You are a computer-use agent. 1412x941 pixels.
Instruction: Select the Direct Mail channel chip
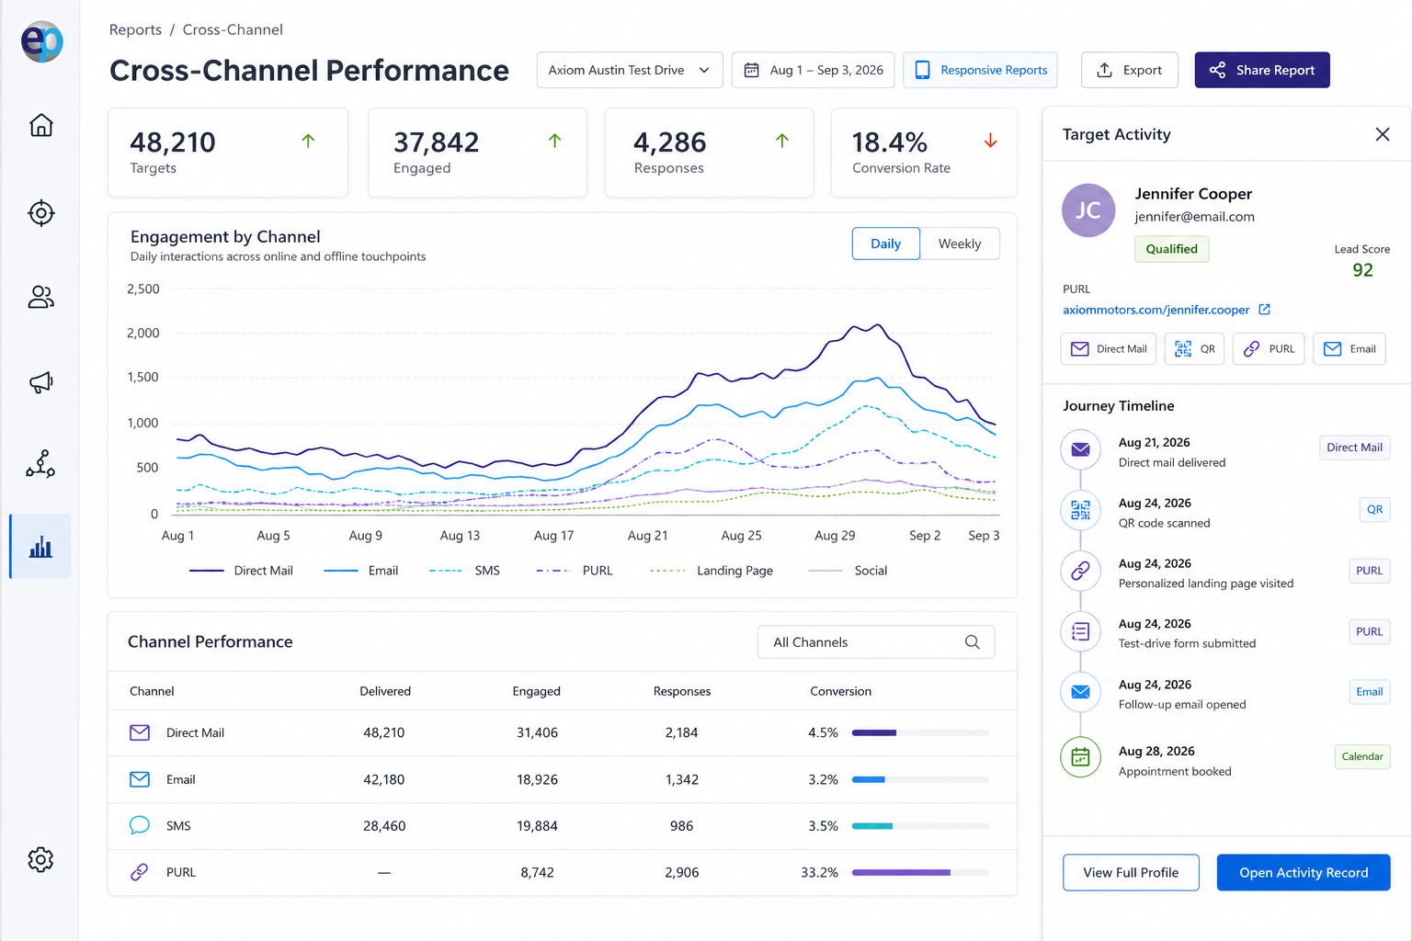click(x=1109, y=349)
